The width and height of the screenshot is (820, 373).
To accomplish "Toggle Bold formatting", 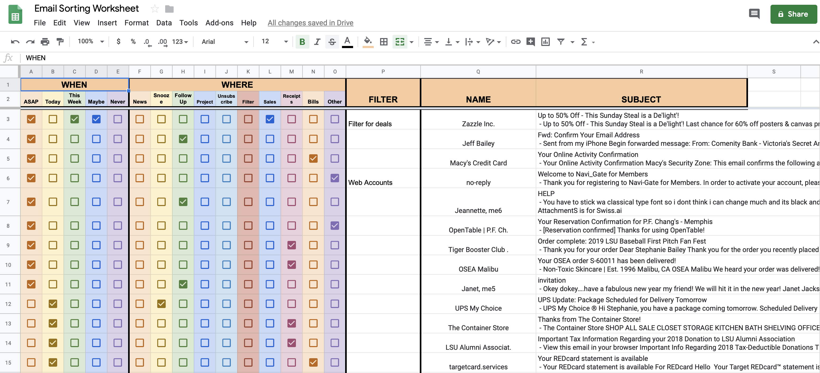I will pos(303,42).
